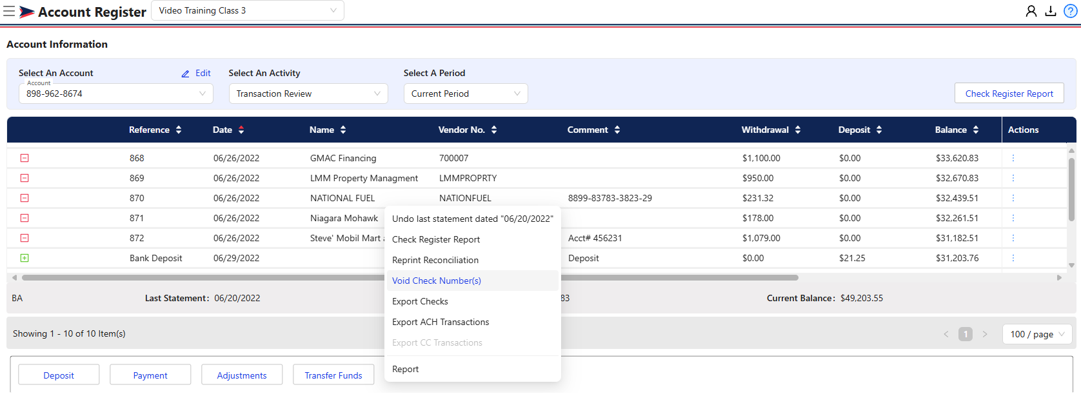
Task: Select Reprint Reconciliation menu entry
Action: (x=473, y=260)
